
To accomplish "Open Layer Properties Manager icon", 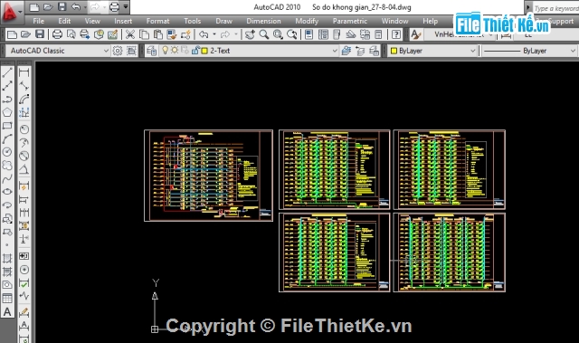I will (x=151, y=51).
